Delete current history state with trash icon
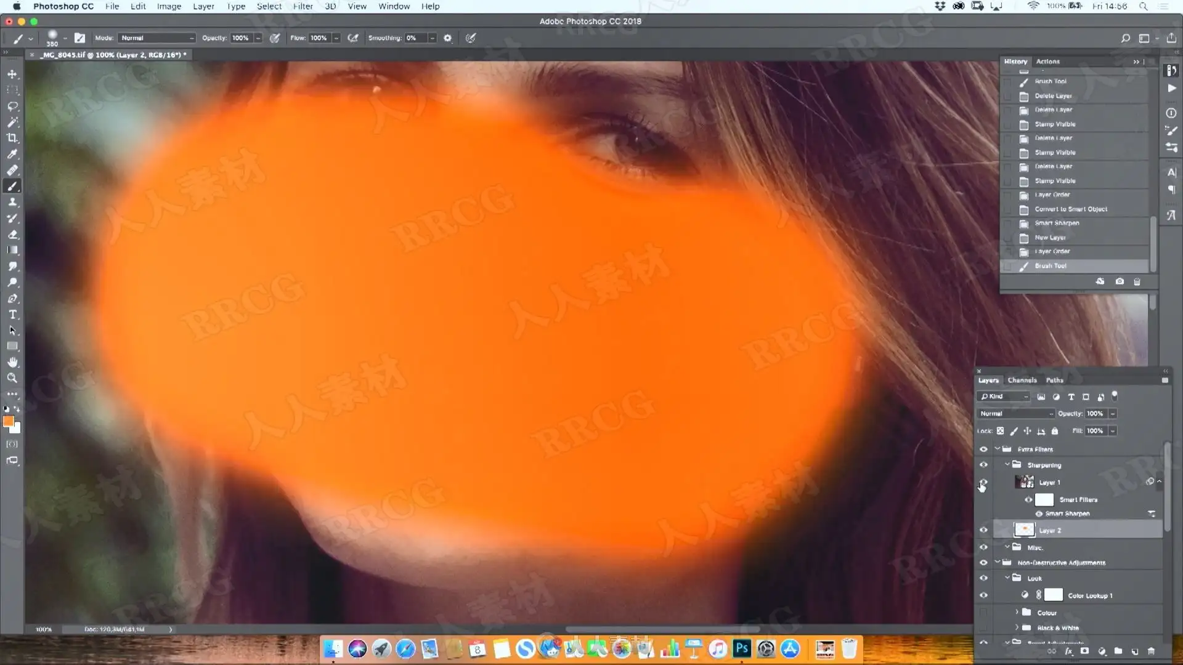This screenshot has width=1183, height=665. (x=1137, y=281)
